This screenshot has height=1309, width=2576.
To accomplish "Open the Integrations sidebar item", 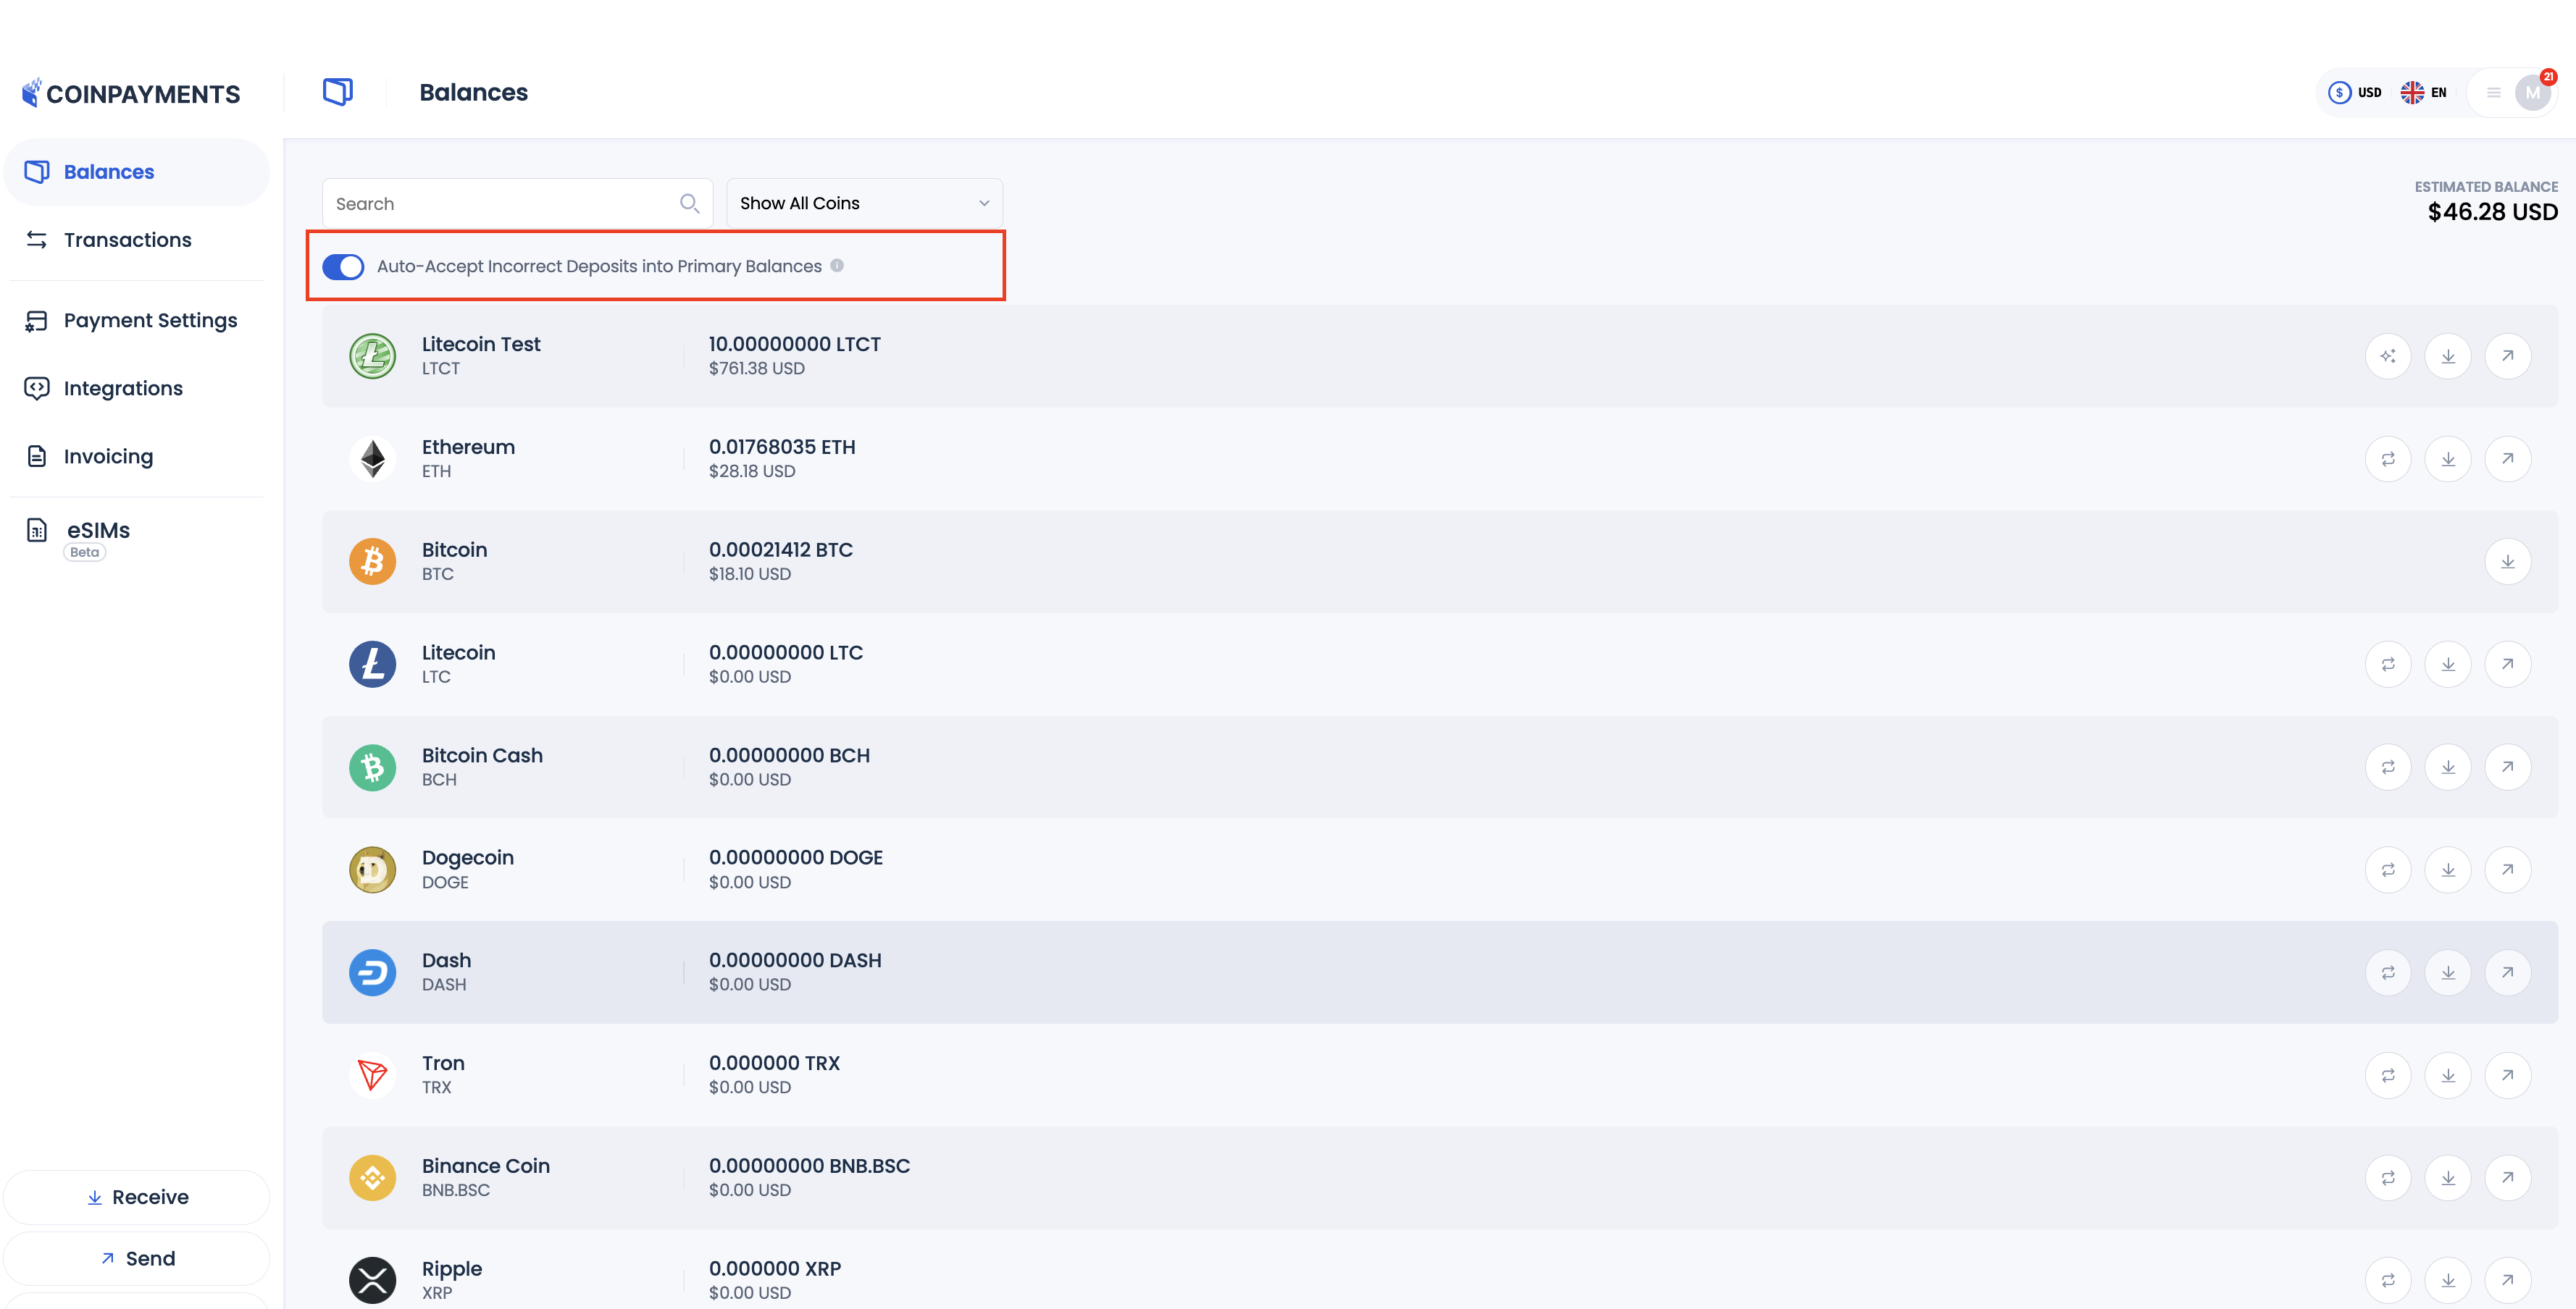I will [123, 389].
